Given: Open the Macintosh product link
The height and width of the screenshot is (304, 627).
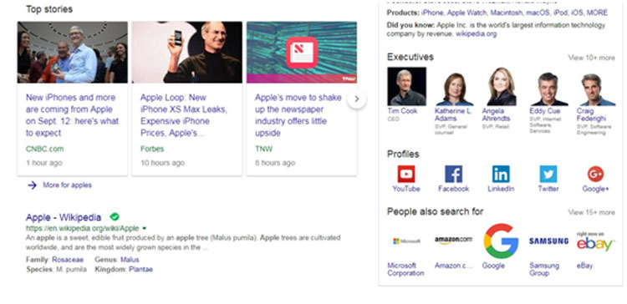Looking at the screenshot, I should click(x=507, y=13).
